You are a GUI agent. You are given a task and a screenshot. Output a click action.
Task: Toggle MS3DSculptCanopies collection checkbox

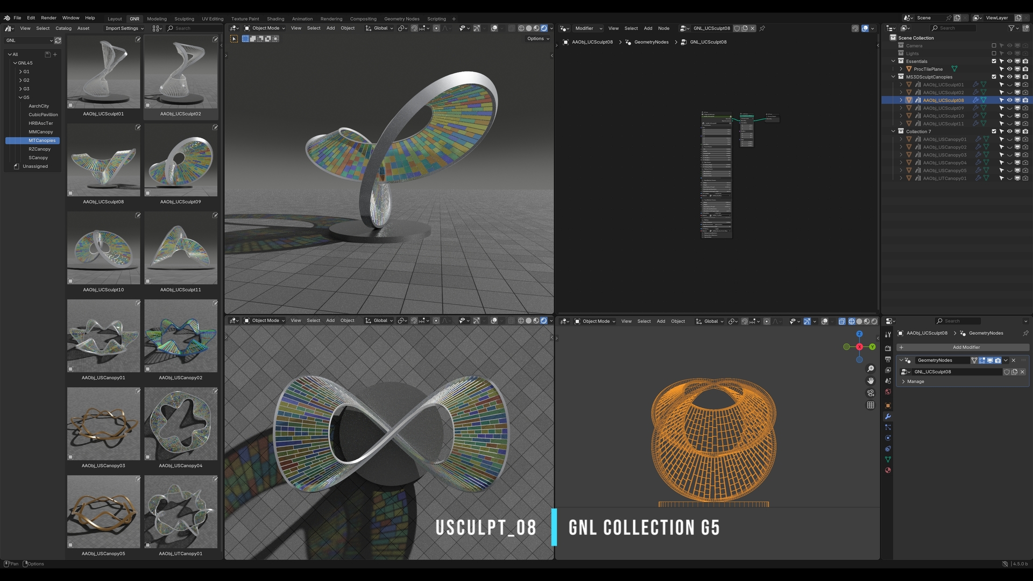994,77
